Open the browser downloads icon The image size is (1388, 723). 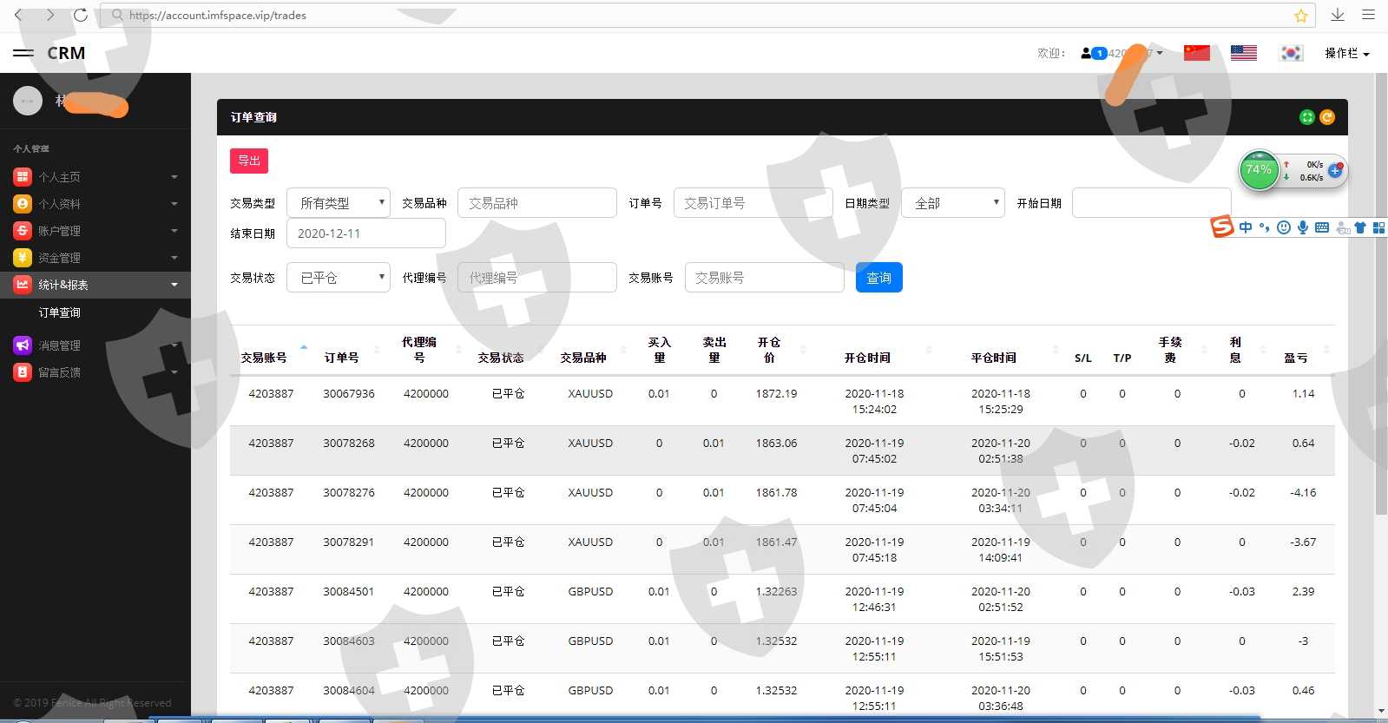point(1338,15)
